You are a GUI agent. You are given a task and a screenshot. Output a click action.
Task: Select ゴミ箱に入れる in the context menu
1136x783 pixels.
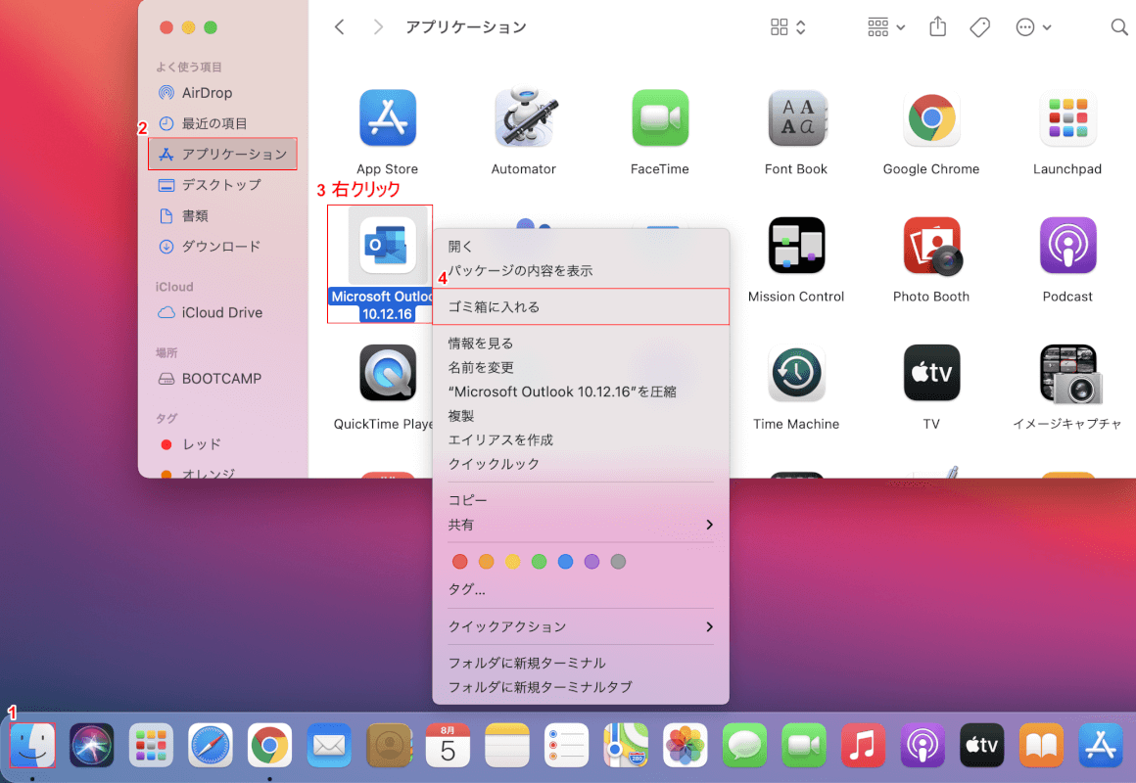581,306
